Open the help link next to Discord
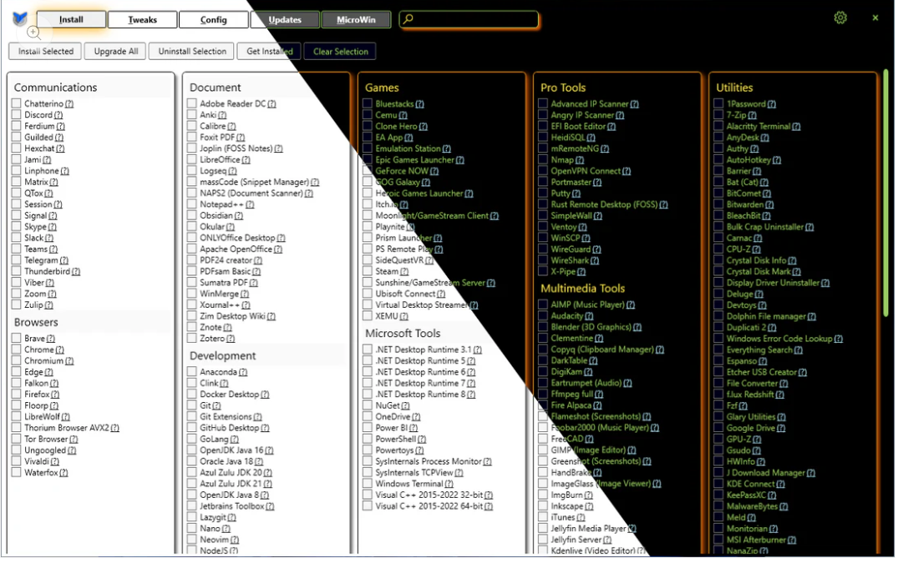 58,115
